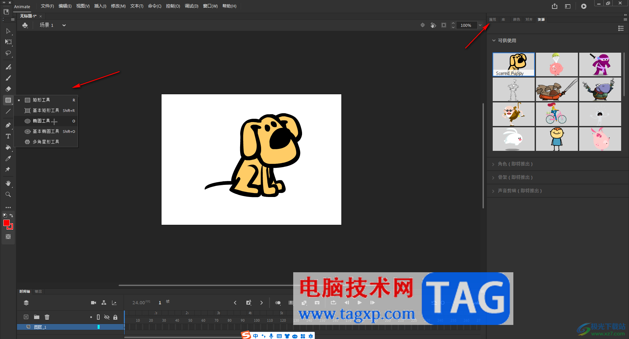This screenshot has width=629, height=339.
Task: Select the Rectangle tool in the toolbar
Action: tap(8, 100)
